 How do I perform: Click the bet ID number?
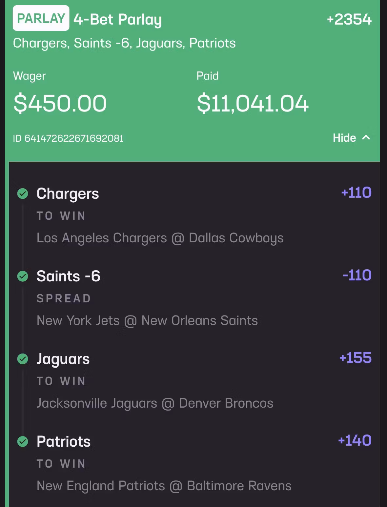68,138
